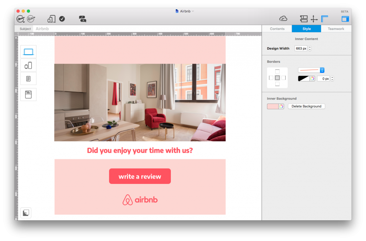366x241 pixels.
Task: Click the Design Width value field
Action: coord(301,48)
